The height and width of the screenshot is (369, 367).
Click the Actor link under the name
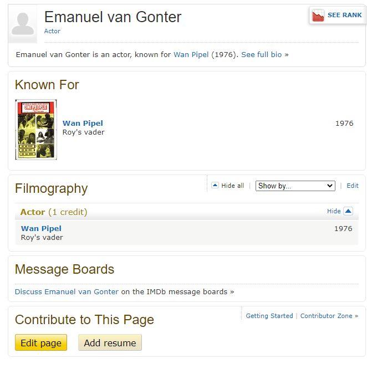pos(52,31)
